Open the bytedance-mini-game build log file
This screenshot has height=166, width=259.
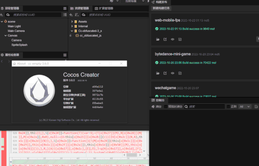coord(180,73)
